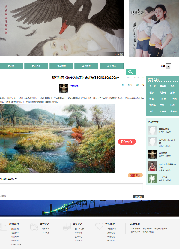The height and width of the screenshot is (249, 180).
Task: Open the 配送方式 footer heading
Action: (x=45, y=224)
